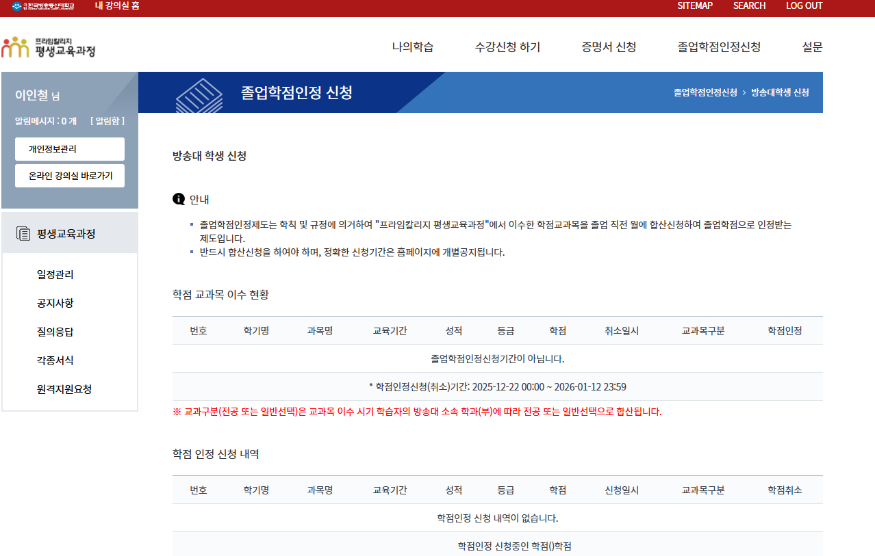This screenshot has height=556, width=875.
Task: Click the 졸업학점인정 신청 banner title
Action: tap(297, 92)
